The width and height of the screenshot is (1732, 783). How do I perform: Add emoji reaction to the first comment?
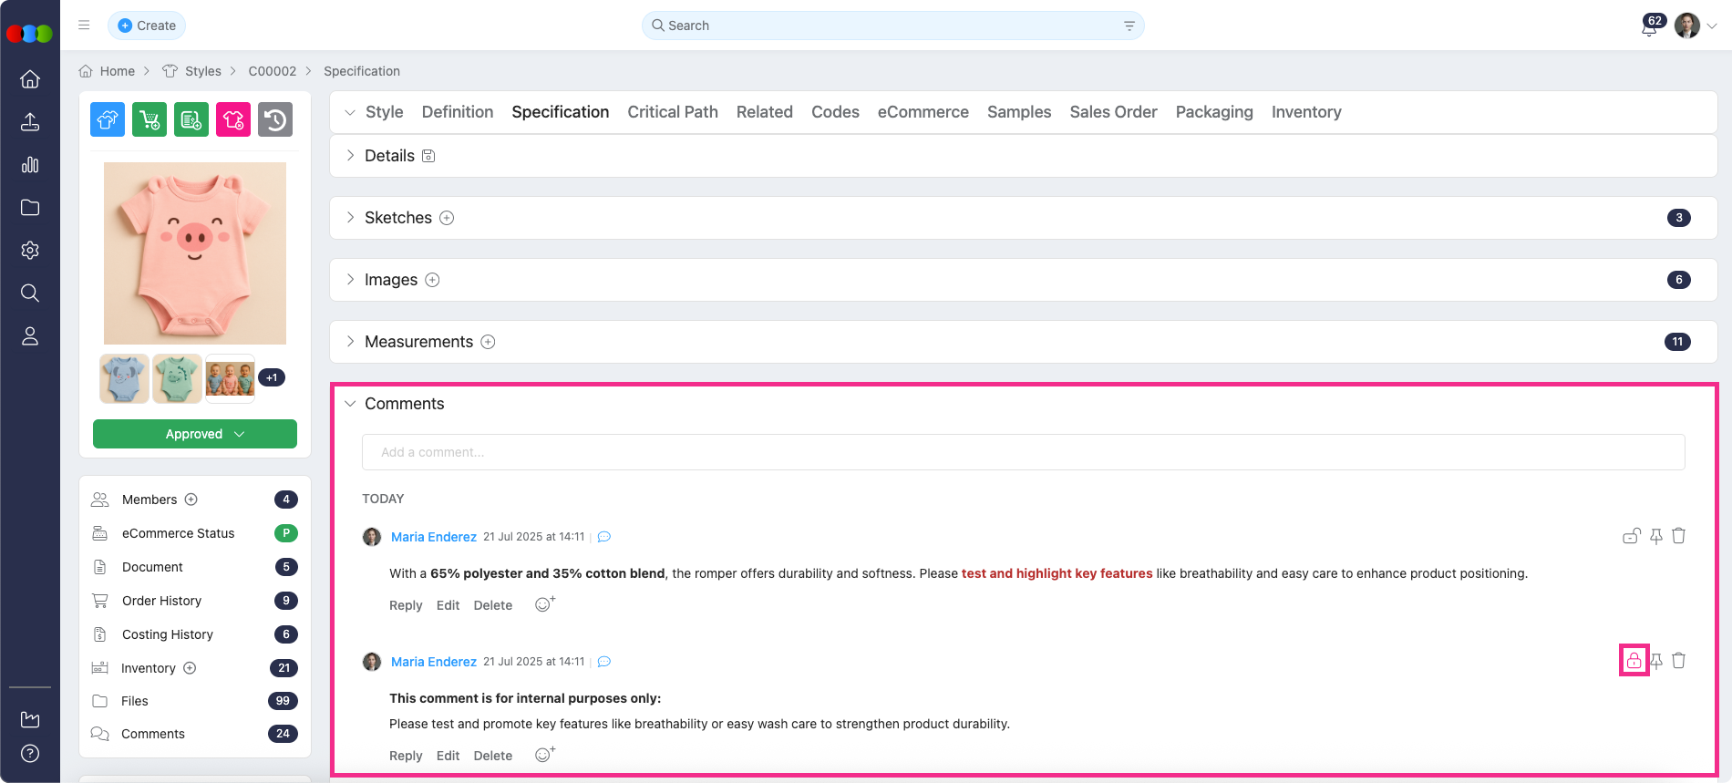pos(544,604)
